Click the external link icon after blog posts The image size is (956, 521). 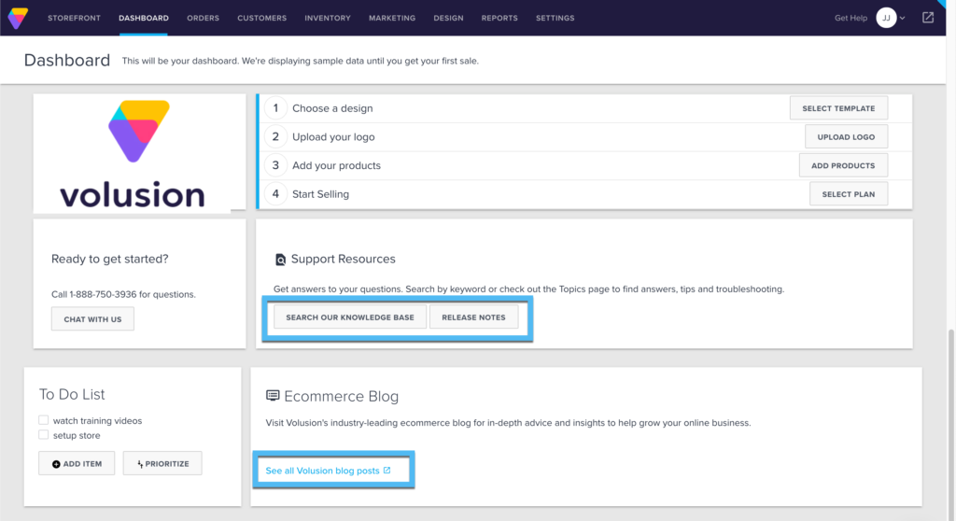tap(387, 471)
